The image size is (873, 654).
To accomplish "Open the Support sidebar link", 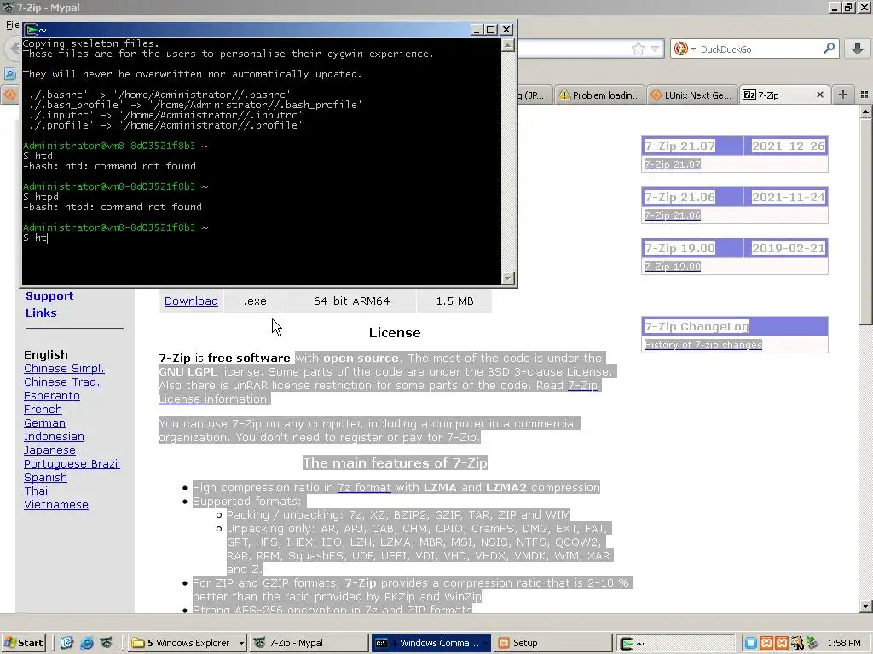I will 49,295.
